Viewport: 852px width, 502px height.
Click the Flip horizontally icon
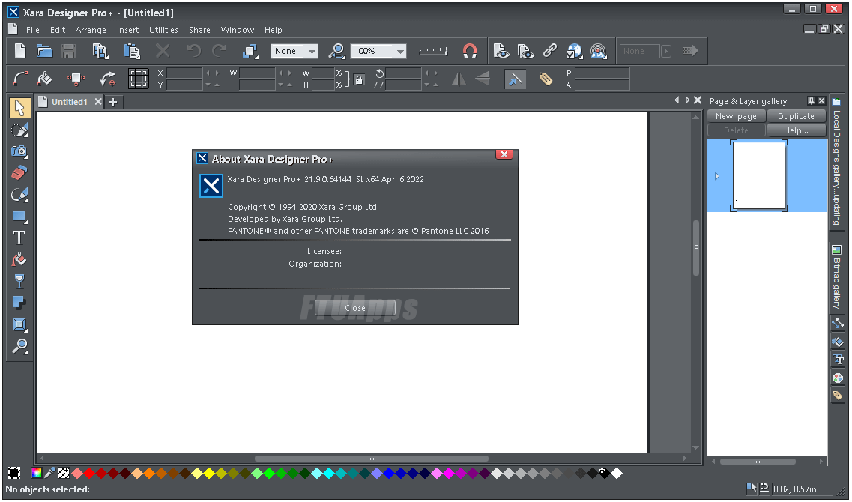(x=459, y=79)
